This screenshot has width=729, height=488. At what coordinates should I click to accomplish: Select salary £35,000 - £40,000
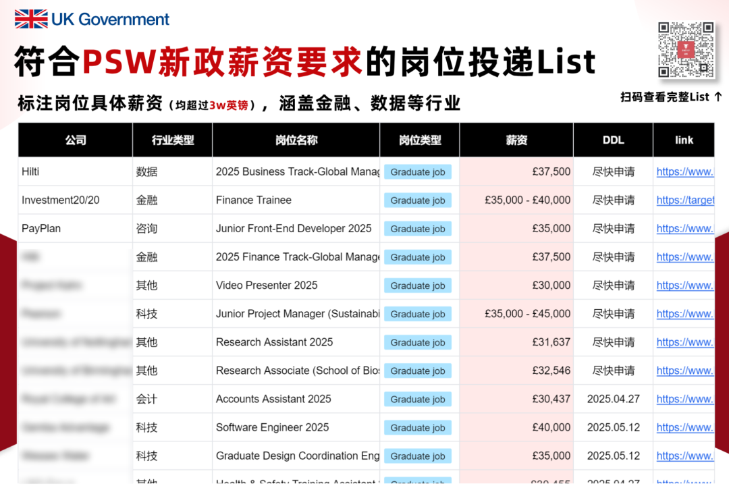527,200
